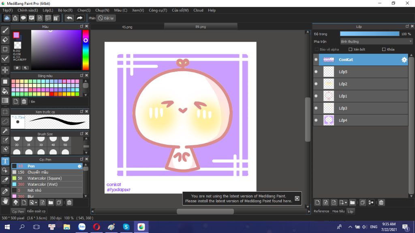
Task: Activate the Magic Wand tool
Action: point(5,131)
